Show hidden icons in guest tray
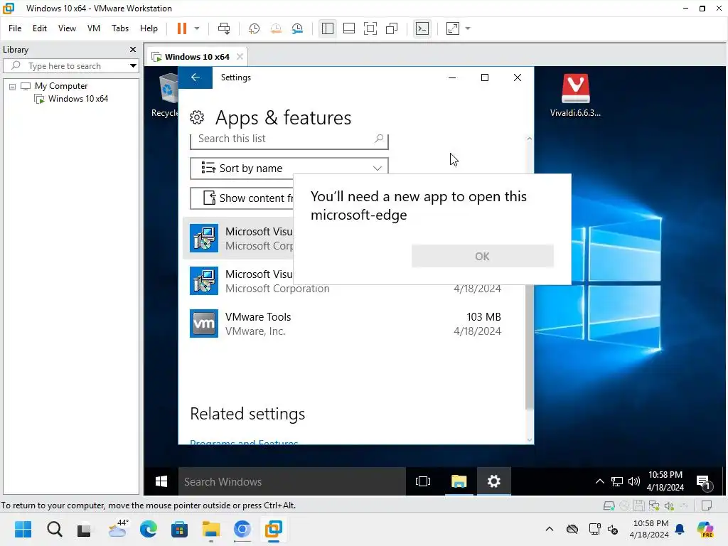The image size is (728, 546). (599, 481)
